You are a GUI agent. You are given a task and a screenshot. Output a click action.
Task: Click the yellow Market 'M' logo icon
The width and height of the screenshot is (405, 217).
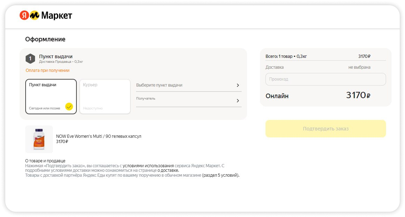click(x=34, y=15)
